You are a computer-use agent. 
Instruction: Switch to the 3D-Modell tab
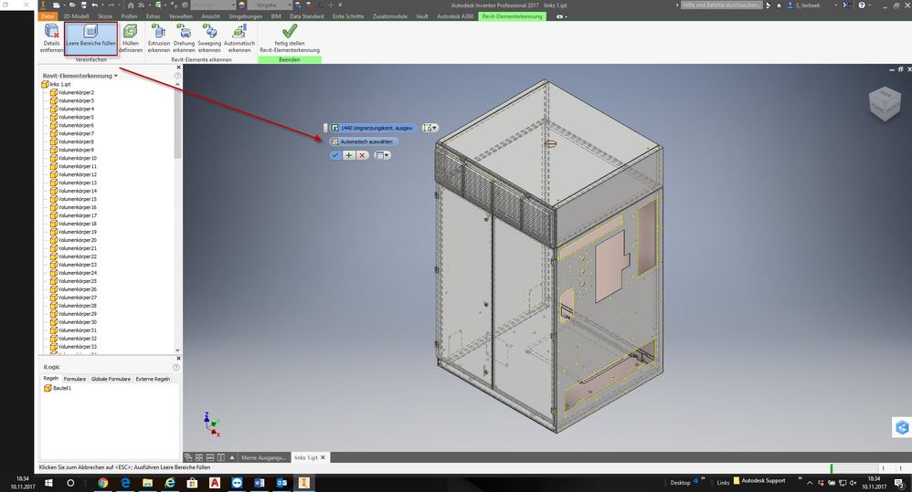(x=76, y=16)
